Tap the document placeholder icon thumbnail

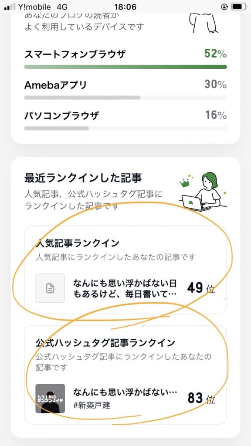(50, 288)
